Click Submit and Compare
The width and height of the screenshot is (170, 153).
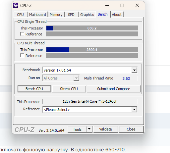tap(114, 89)
